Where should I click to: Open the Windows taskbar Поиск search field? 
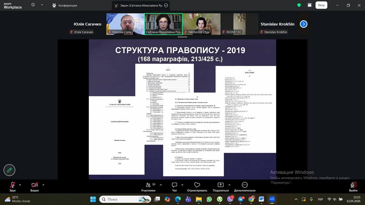126,199
